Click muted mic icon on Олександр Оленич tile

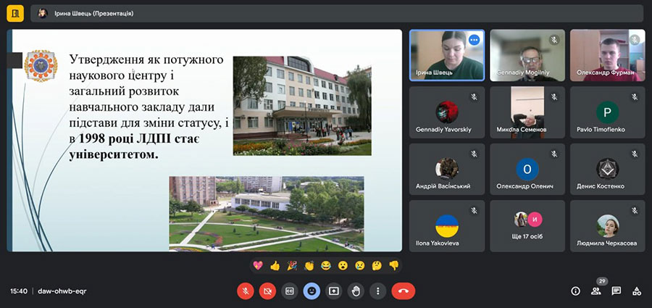click(x=554, y=154)
